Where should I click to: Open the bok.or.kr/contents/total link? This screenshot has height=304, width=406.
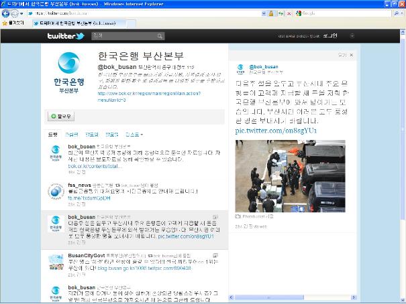click(x=95, y=166)
